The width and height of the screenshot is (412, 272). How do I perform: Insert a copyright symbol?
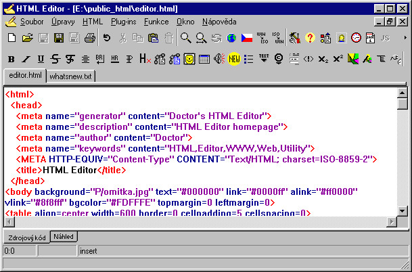click(279, 59)
